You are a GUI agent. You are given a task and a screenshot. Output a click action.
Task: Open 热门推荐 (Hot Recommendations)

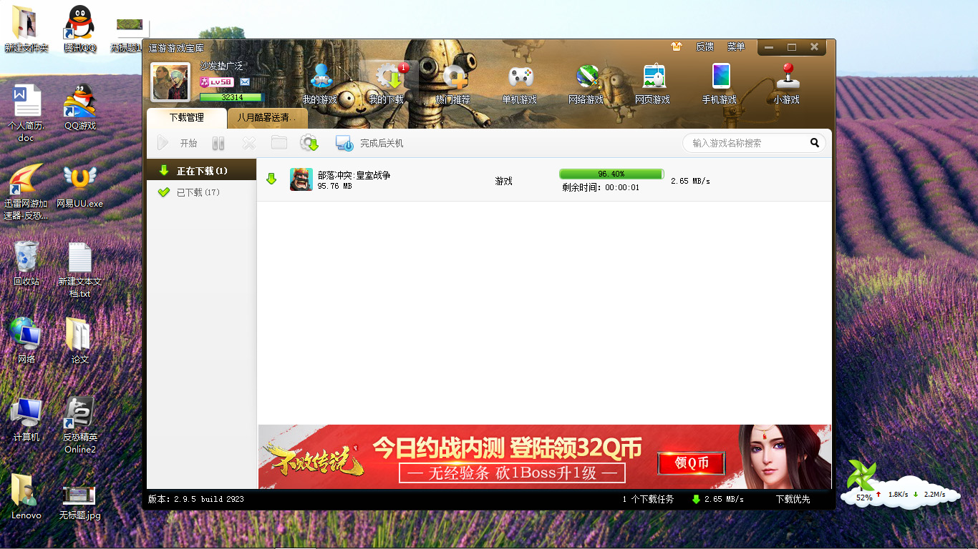[453, 85]
